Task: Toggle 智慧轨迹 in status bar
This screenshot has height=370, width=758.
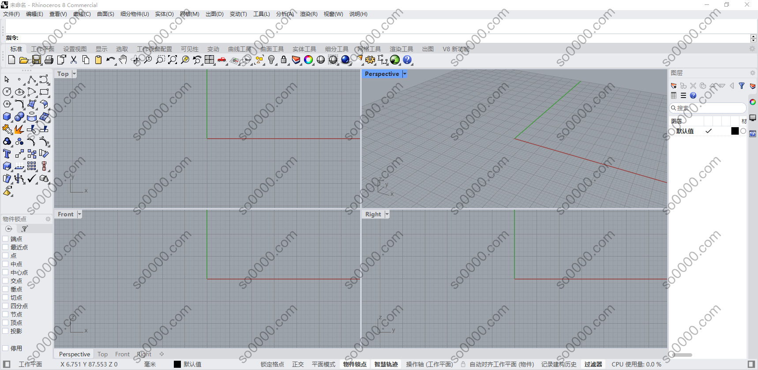Action: (x=386, y=364)
